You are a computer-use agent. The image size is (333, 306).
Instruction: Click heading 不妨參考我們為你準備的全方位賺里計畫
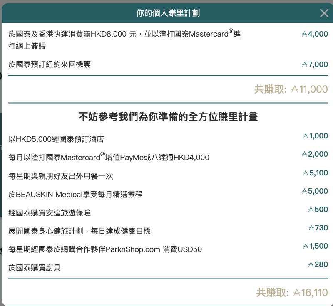[x=168, y=117]
